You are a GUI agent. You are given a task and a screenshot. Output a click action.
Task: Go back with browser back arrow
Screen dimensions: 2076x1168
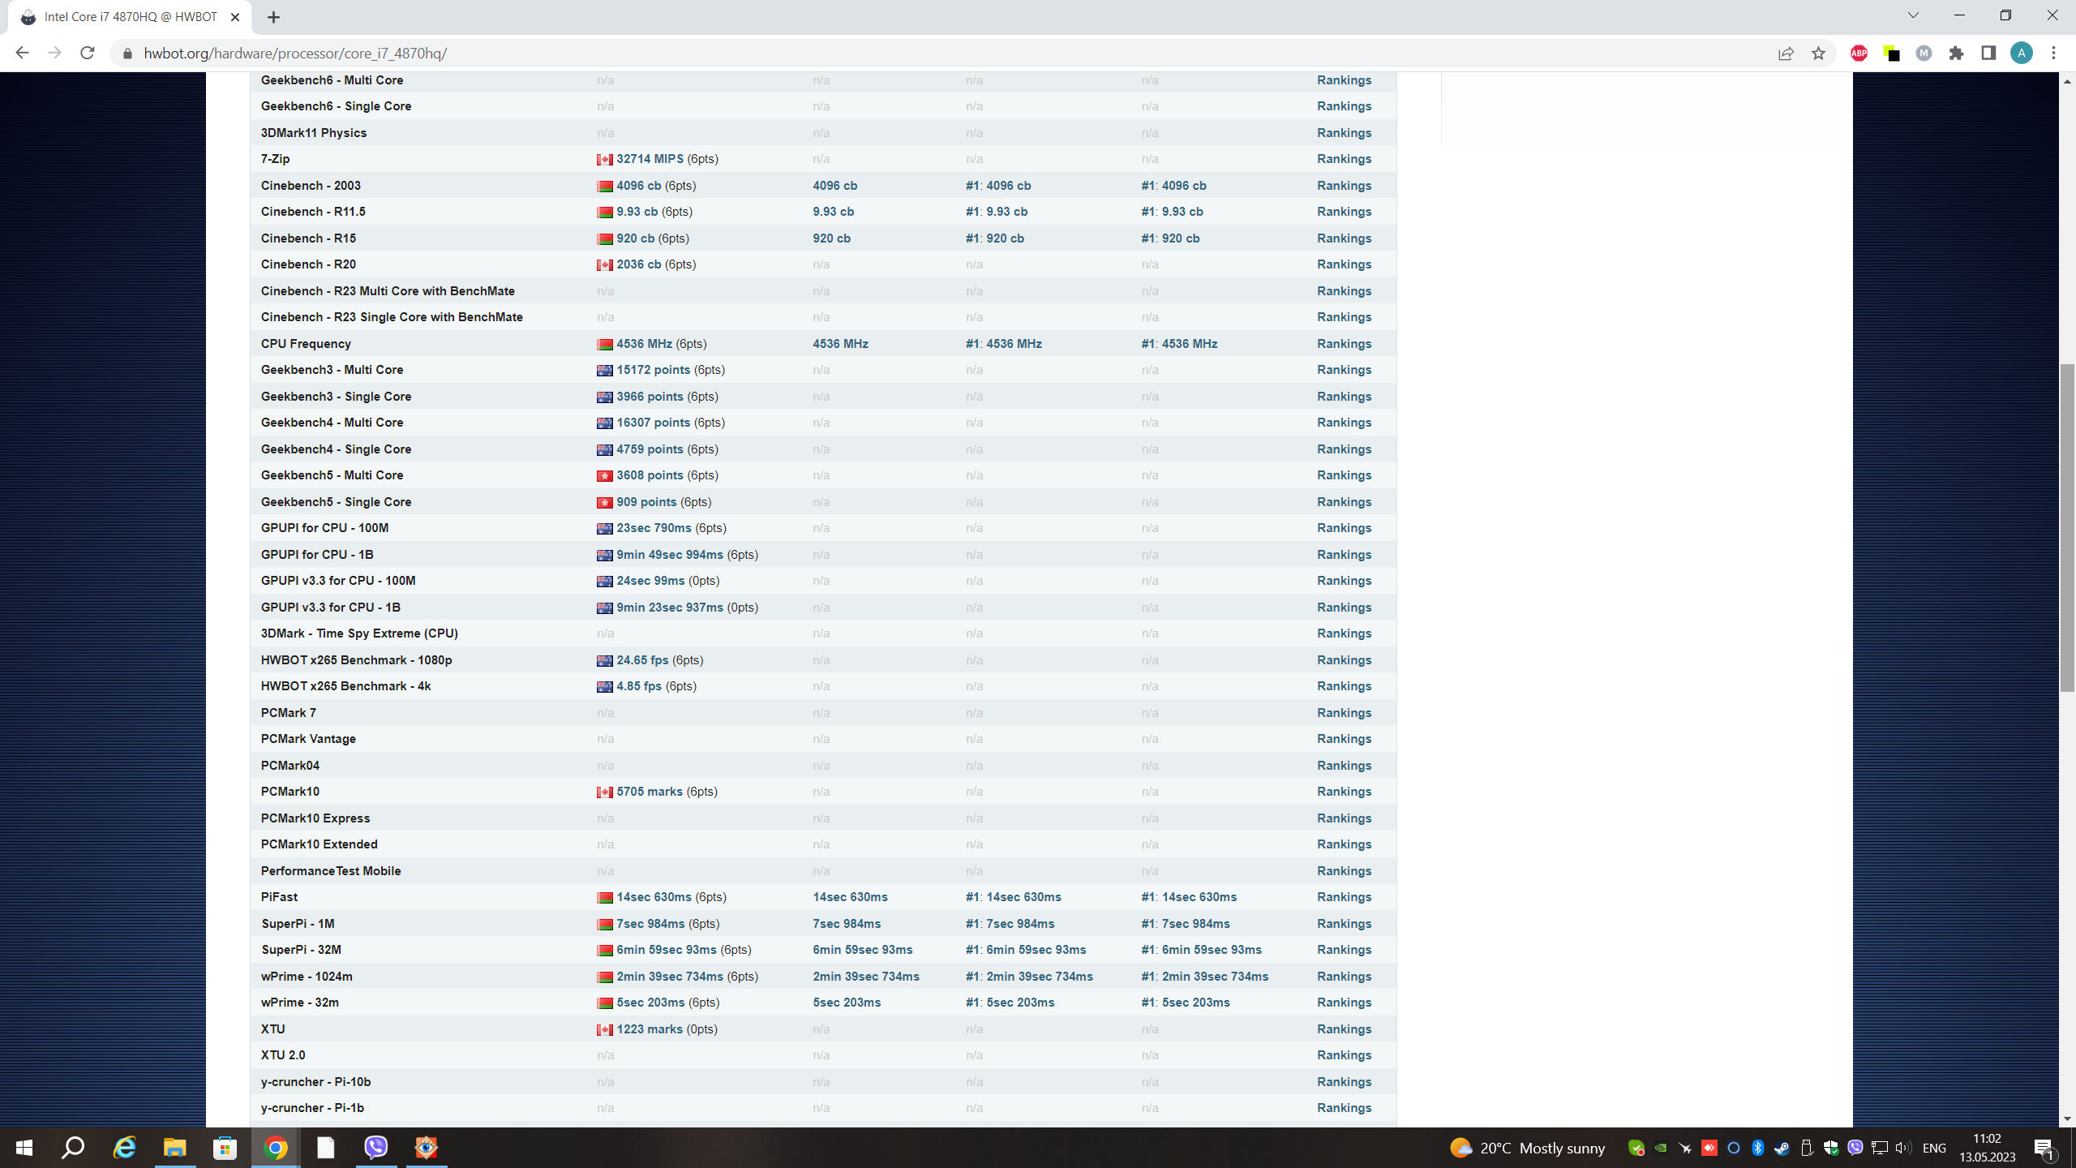23,54
